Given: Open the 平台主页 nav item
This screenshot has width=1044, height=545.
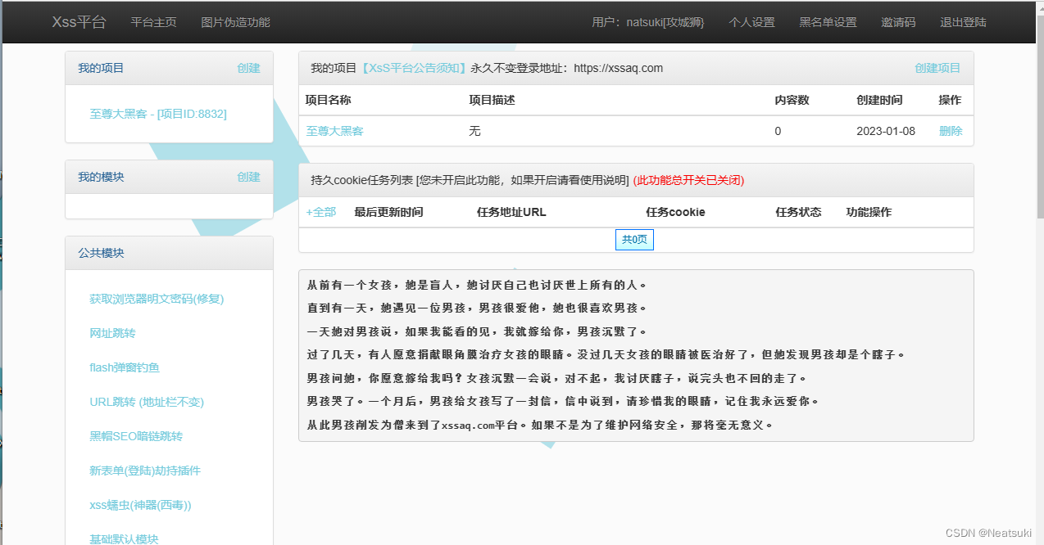Looking at the screenshot, I should pos(153,22).
